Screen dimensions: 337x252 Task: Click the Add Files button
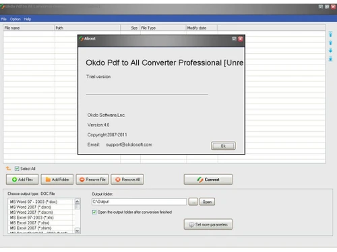(x=22, y=179)
